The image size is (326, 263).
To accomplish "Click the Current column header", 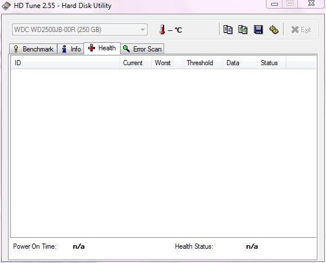I will click(136, 63).
